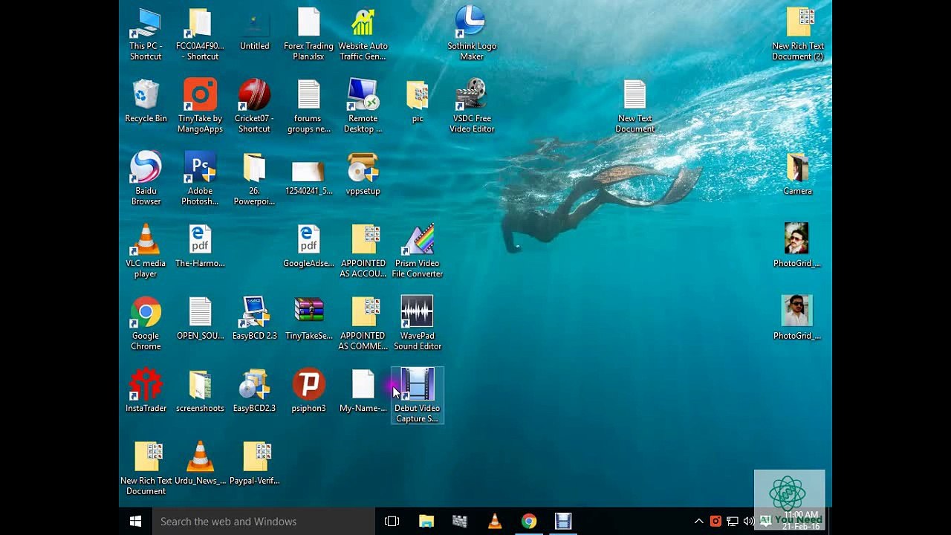Open Task View from the taskbar

tap(392, 522)
